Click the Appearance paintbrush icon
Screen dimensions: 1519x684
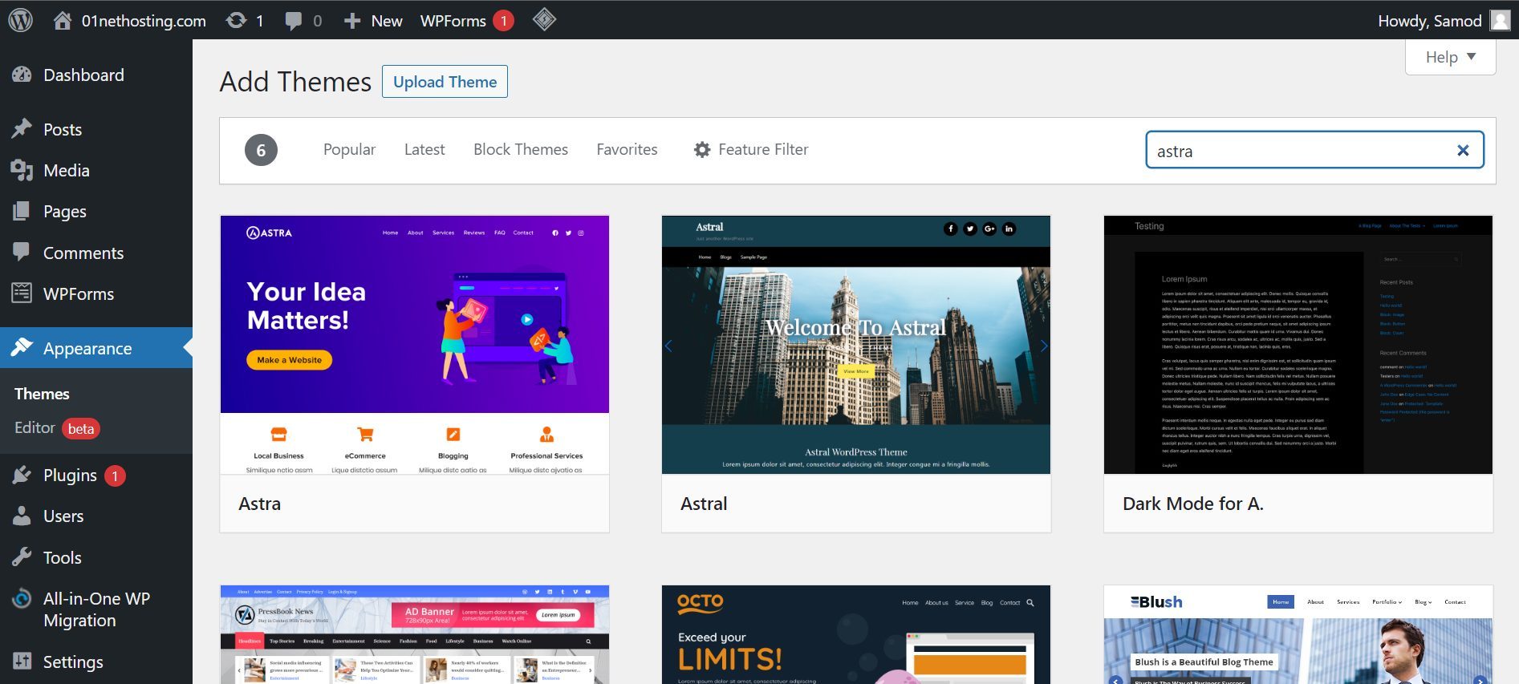(22, 347)
